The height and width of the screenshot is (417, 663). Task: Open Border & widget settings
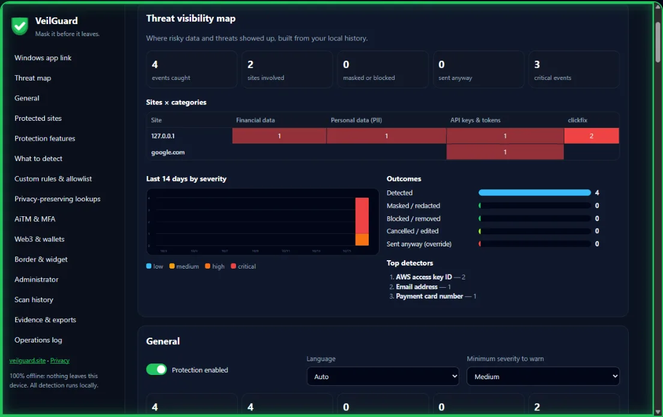[41, 259]
